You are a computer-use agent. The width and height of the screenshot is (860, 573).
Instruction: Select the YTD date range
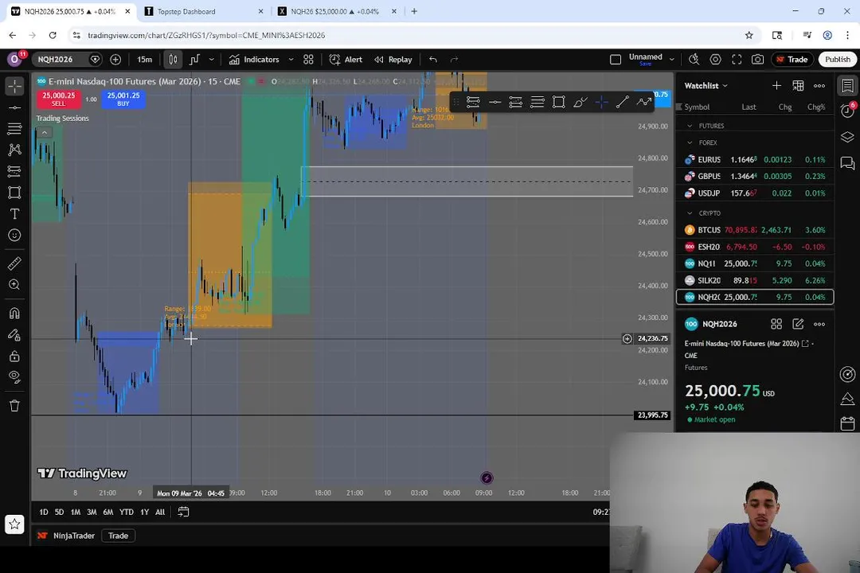click(127, 512)
